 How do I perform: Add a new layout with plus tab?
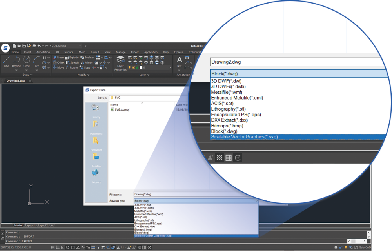click(x=52, y=225)
